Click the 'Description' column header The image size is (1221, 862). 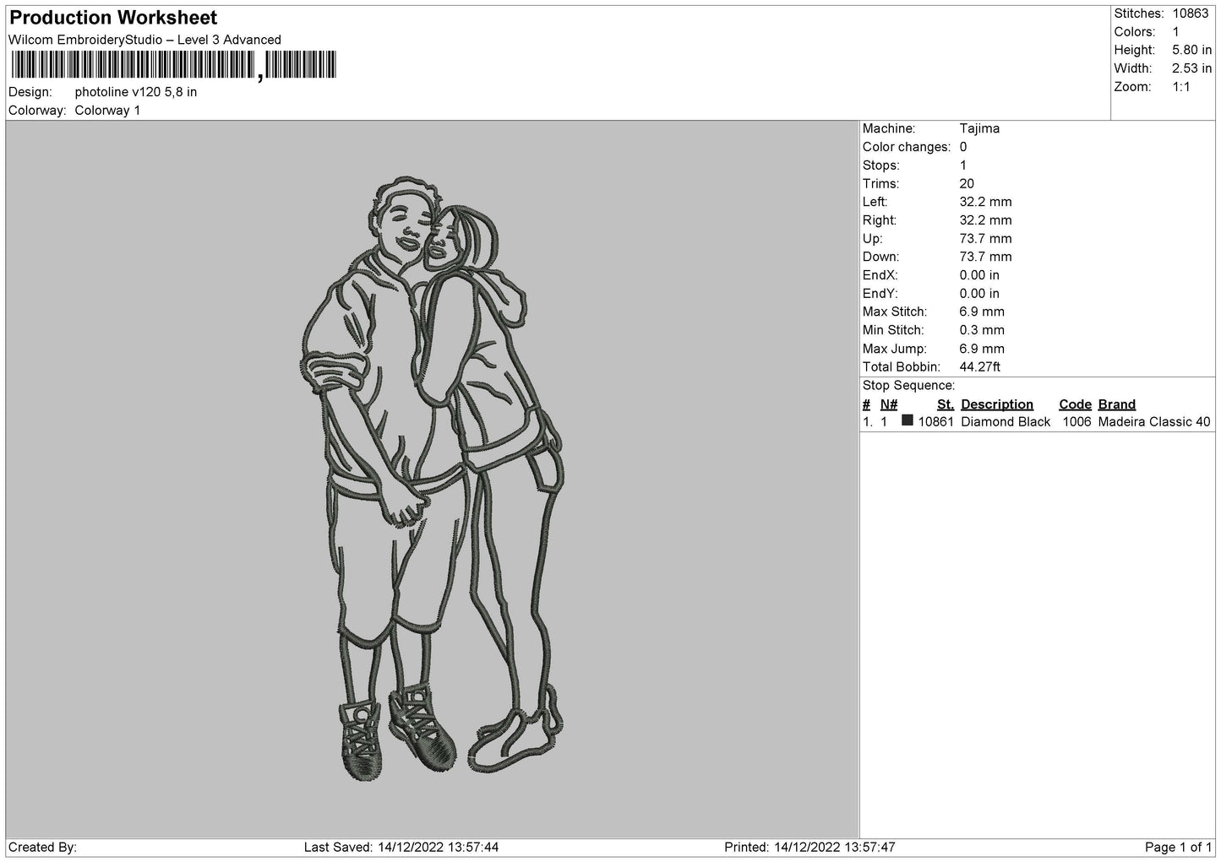tap(997, 404)
